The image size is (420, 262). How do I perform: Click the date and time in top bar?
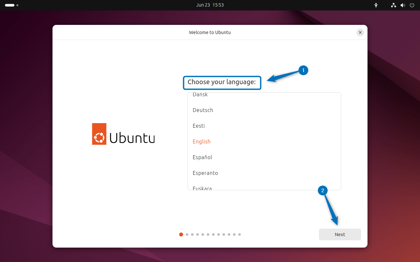point(210,5)
